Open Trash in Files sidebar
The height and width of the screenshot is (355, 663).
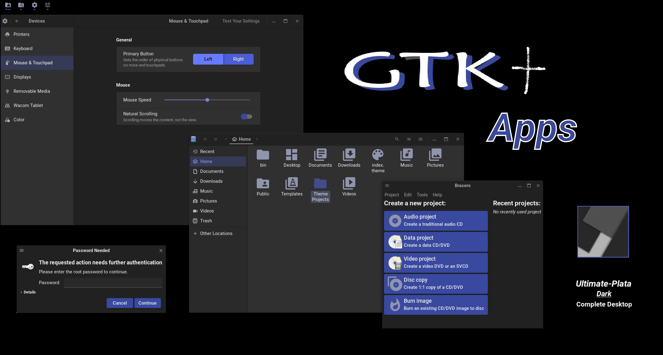pos(218,221)
